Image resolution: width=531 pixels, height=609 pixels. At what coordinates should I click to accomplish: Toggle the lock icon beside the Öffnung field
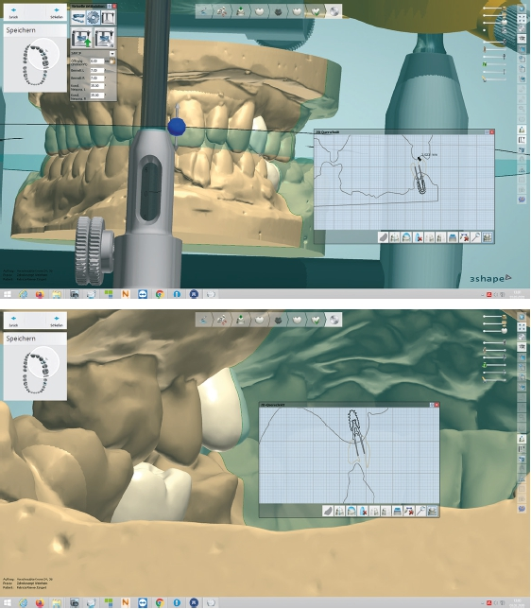click(112, 61)
